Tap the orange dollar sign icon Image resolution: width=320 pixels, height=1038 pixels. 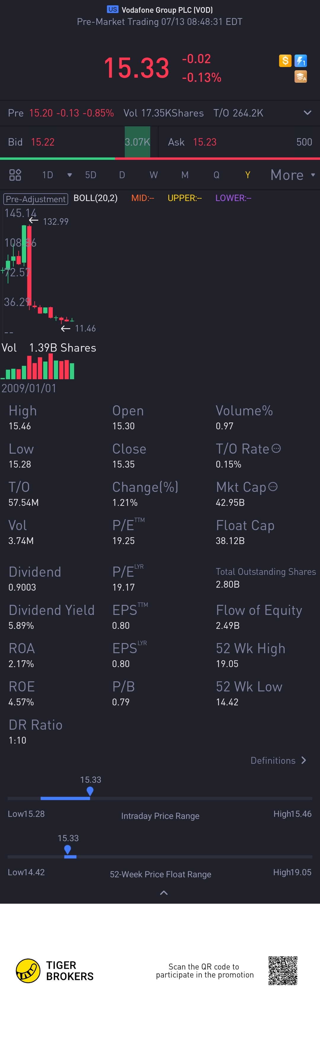pyautogui.click(x=285, y=61)
